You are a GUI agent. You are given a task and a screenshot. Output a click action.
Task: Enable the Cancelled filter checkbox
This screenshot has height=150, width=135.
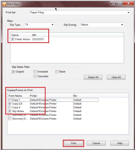pos(35,76)
